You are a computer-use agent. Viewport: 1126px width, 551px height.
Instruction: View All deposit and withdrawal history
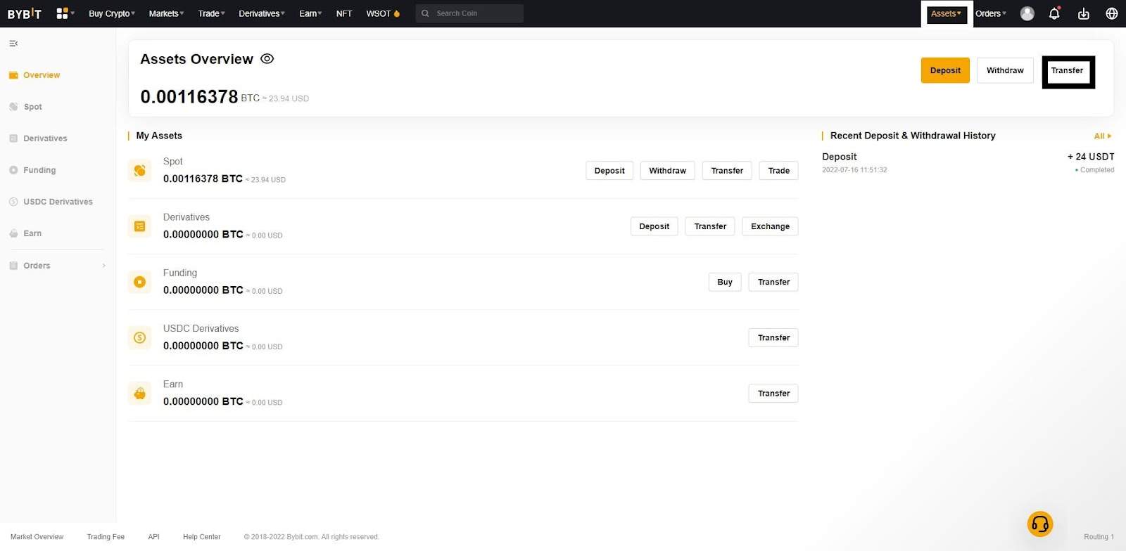click(x=1103, y=136)
